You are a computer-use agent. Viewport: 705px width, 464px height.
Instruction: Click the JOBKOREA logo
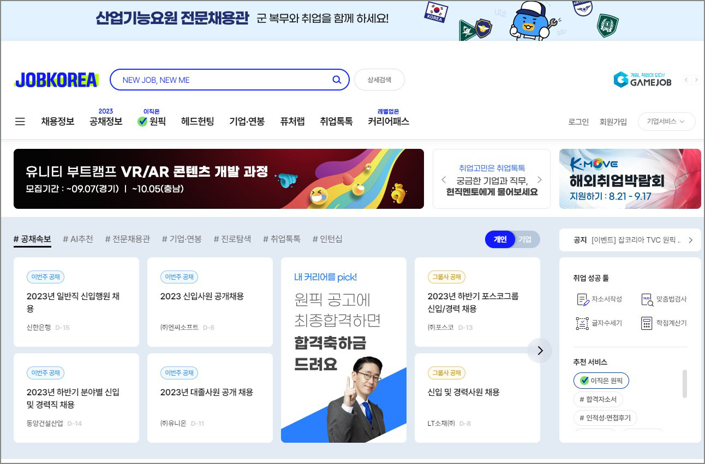[x=56, y=80]
